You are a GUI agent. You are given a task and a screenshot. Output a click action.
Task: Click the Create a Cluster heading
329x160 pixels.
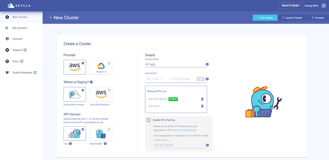[77, 44]
